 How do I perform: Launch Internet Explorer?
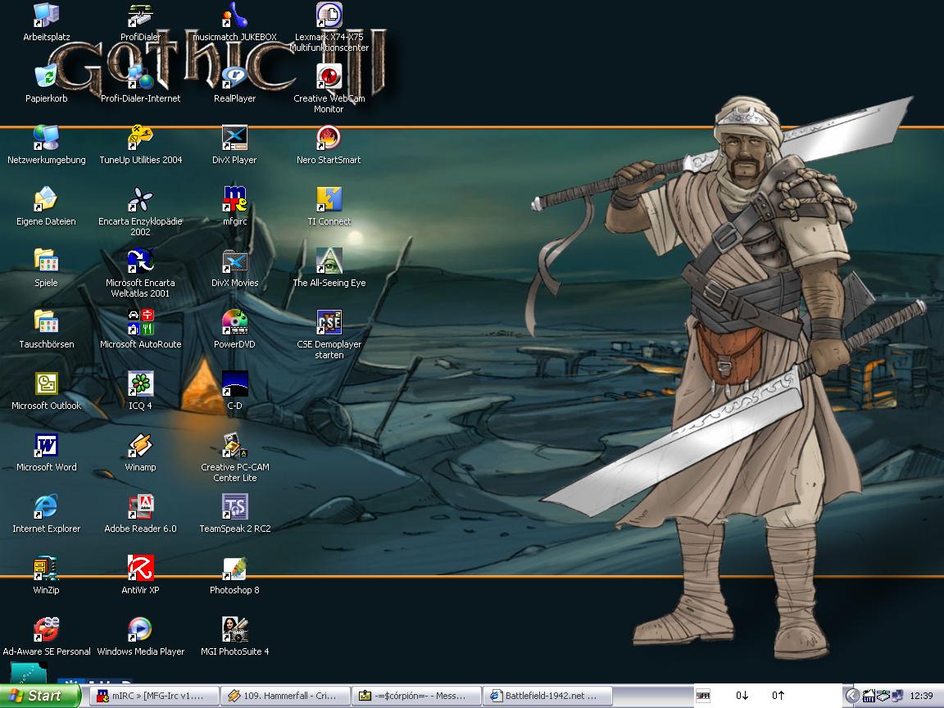click(46, 514)
